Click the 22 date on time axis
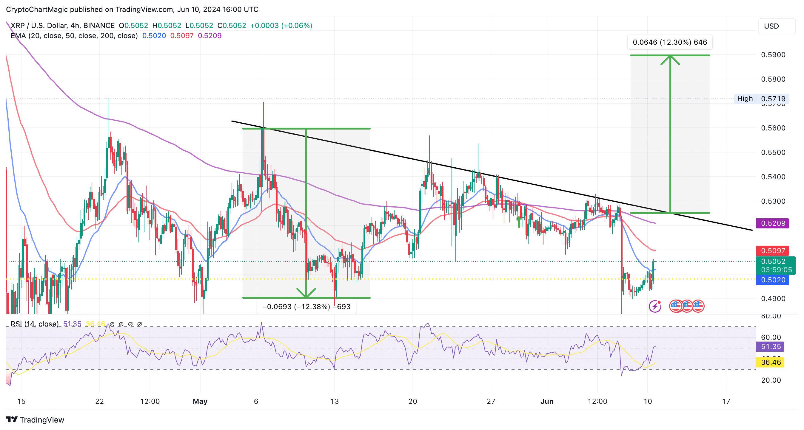804x430 pixels. [99, 401]
